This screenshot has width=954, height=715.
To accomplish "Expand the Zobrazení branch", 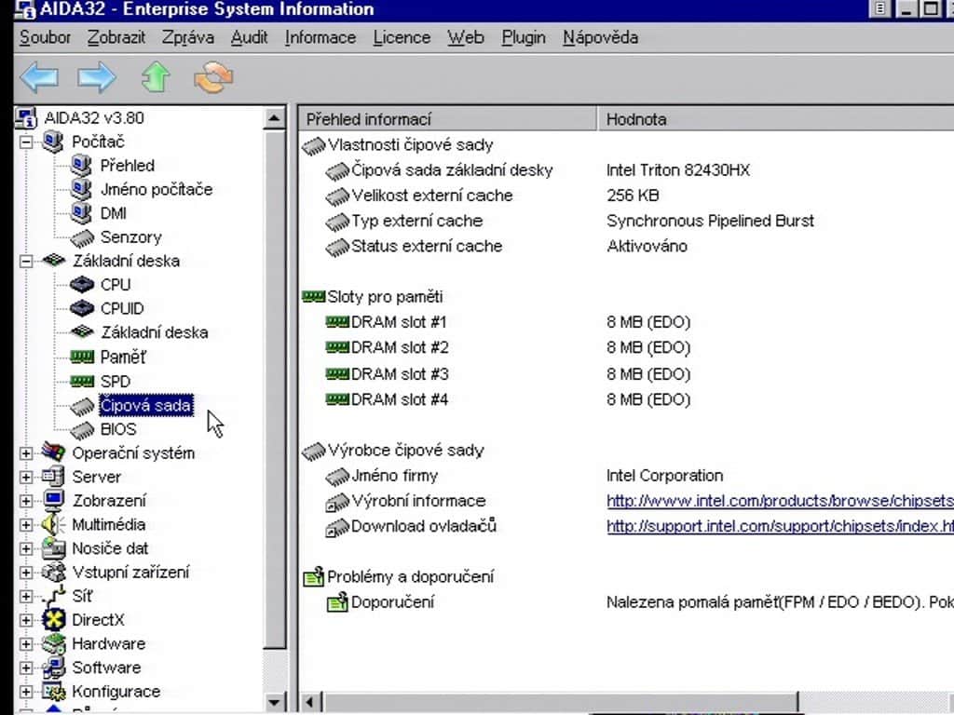I will tap(26, 501).
